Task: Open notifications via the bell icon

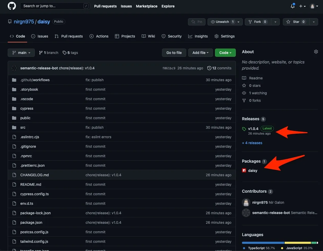Action: point(293,6)
